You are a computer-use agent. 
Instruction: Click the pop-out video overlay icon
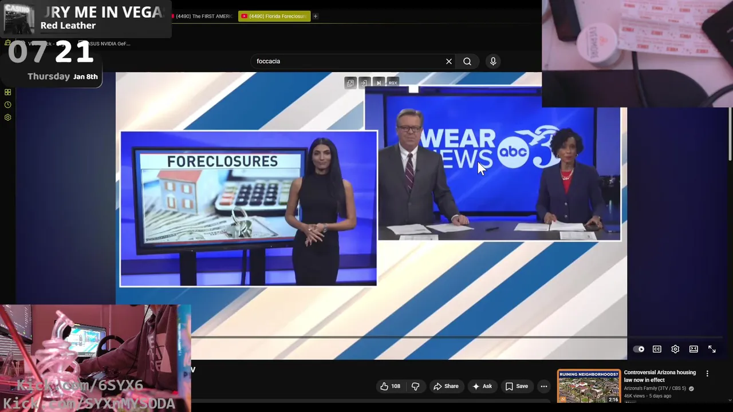[x=350, y=83]
